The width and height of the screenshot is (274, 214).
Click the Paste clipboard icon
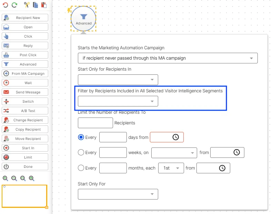click(44, 5)
